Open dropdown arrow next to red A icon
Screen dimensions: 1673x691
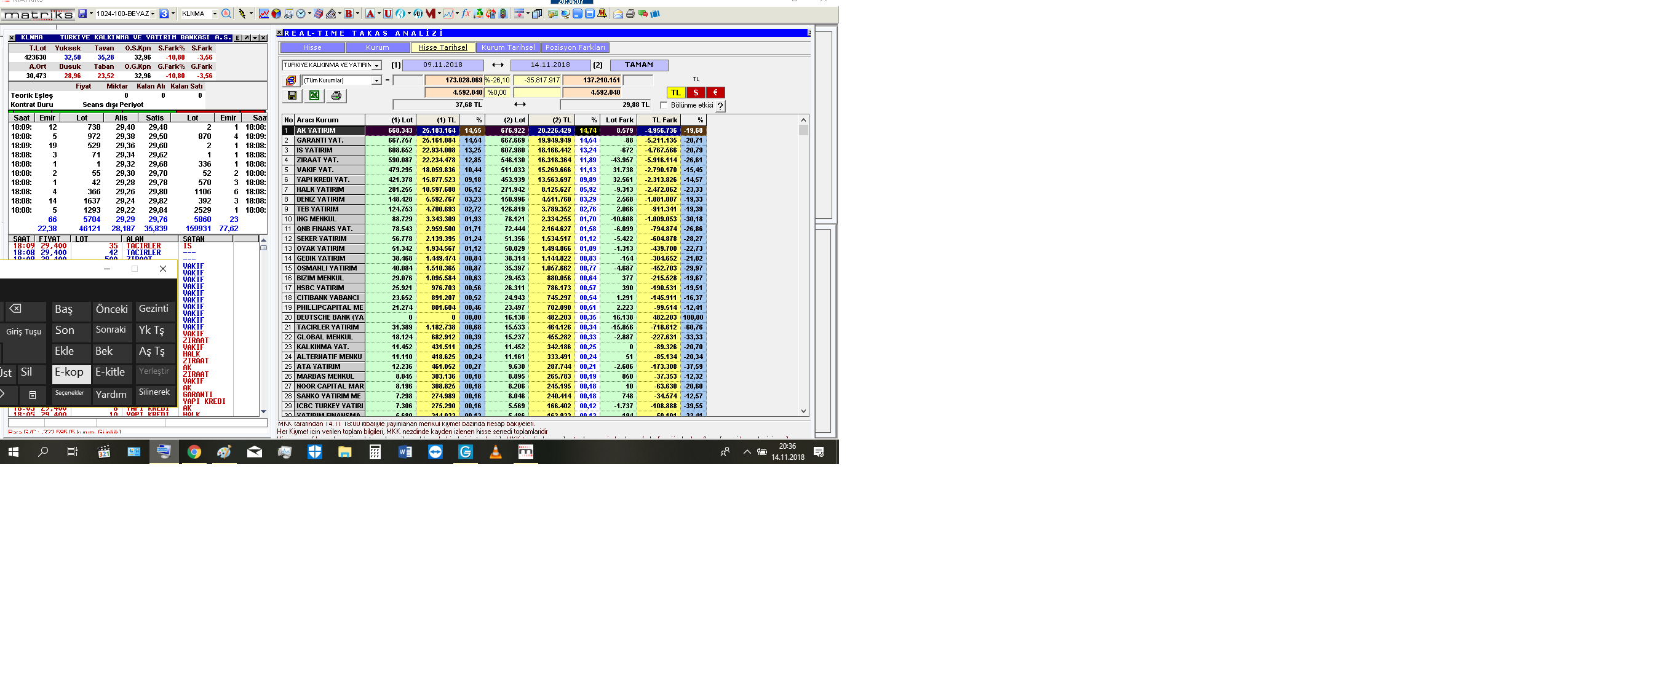point(380,14)
